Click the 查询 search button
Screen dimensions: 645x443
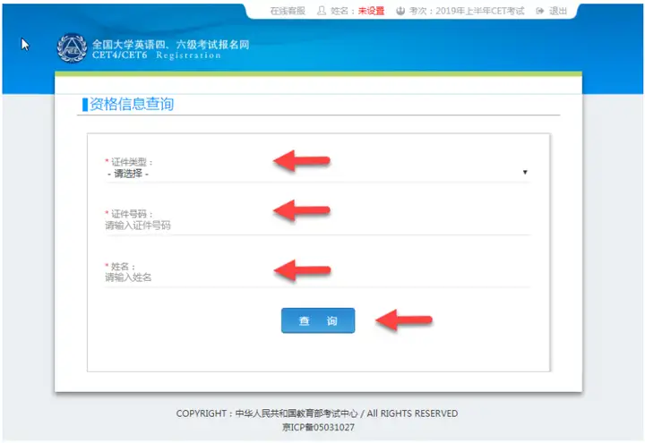pyautogui.click(x=318, y=320)
